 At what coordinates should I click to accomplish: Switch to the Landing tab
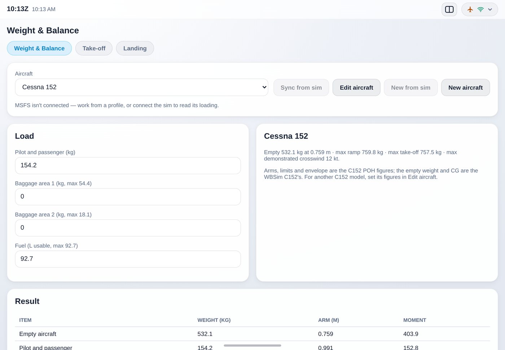click(x=135, y=48)
